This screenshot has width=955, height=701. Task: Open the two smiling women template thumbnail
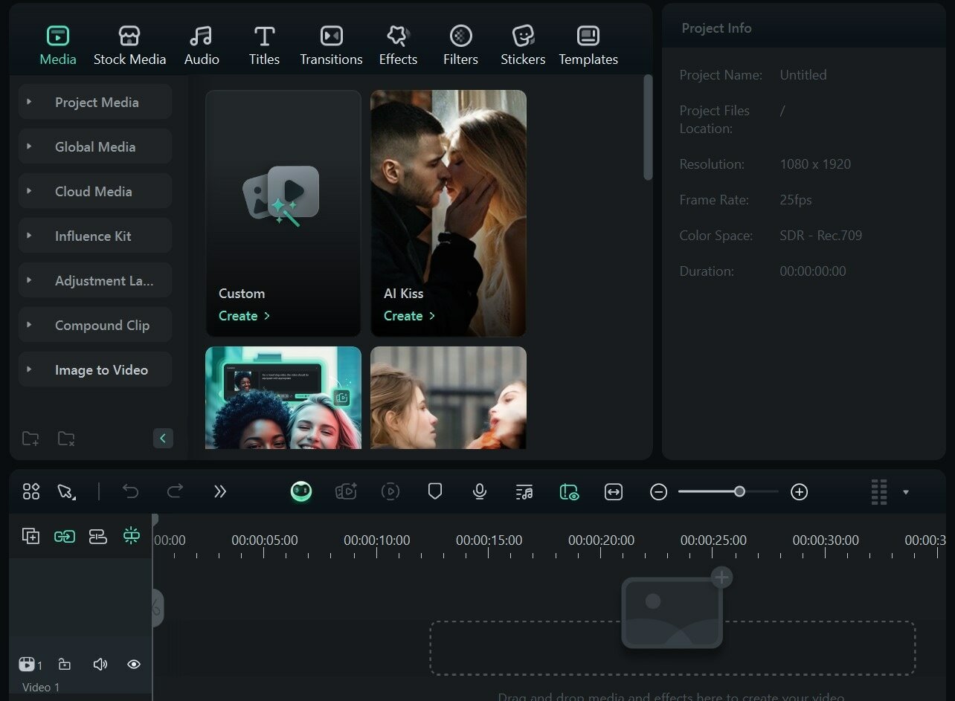tap(283, 398)
